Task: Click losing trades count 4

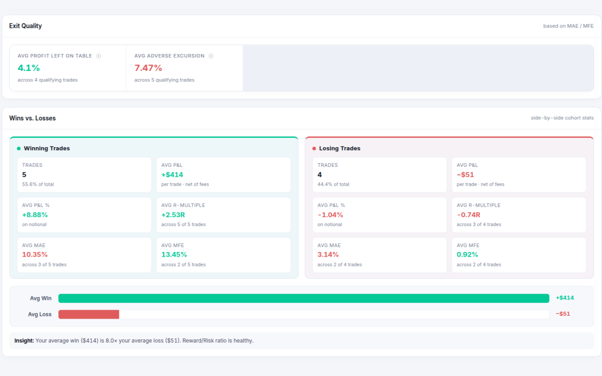Action: point(320,175)
